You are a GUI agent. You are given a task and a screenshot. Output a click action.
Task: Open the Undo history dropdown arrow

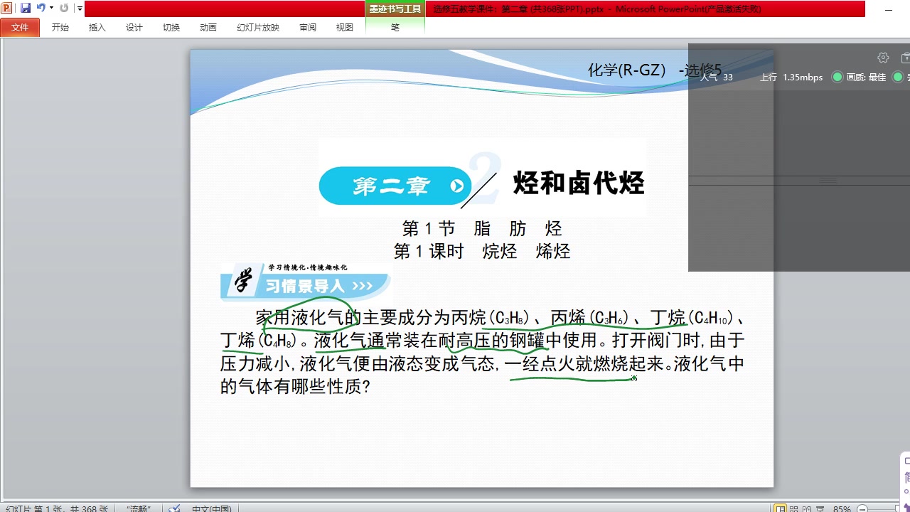(51, 8)
